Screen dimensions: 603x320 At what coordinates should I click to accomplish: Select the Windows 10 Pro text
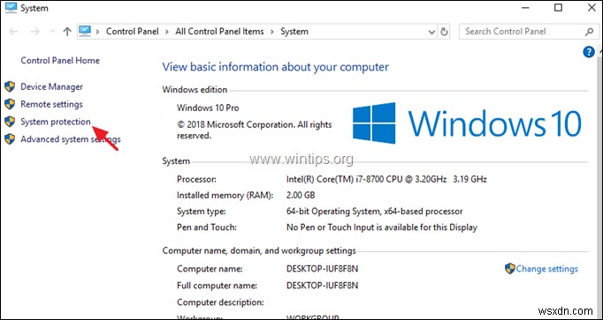point(208,108)
